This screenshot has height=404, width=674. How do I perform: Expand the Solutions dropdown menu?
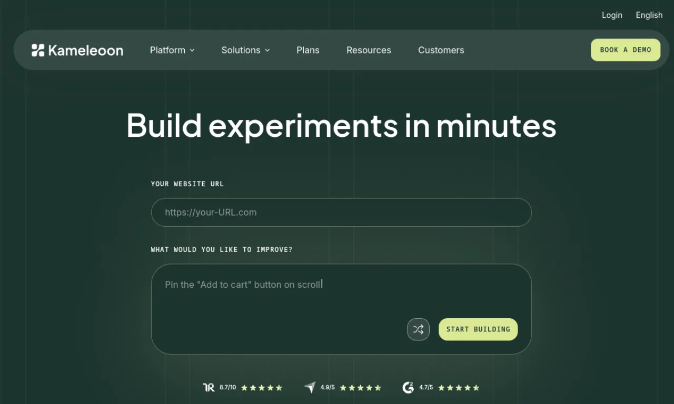pyautogui.click(x=245, y=50)
